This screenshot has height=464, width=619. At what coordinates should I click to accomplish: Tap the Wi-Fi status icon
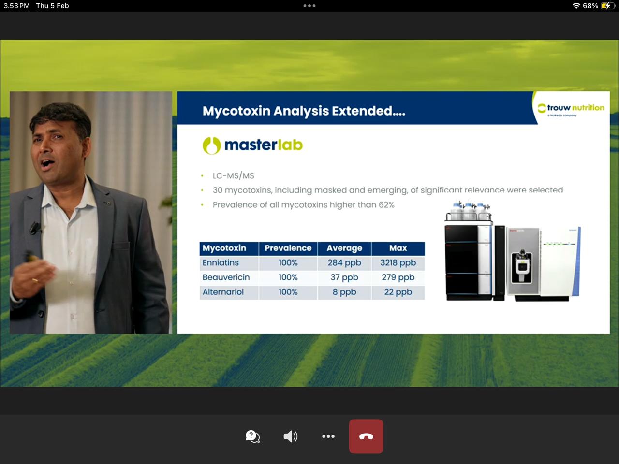(x=576, y=6)
